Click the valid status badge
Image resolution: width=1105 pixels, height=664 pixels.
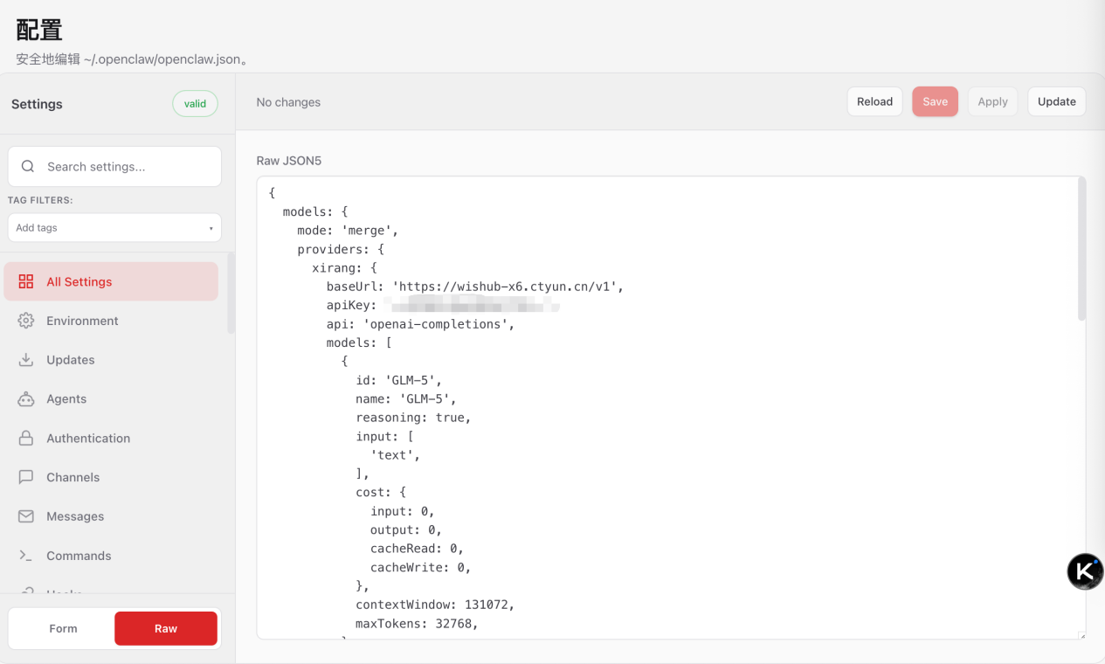click(195, 104)
